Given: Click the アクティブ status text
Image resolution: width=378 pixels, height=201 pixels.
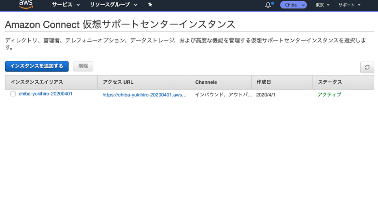Looking at the screenshot, I should tap(330, 95).
